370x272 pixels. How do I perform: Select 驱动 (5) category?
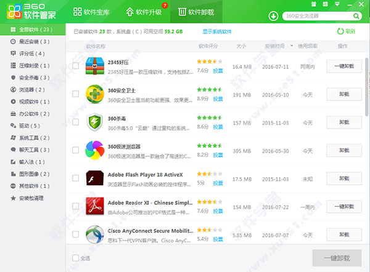click(x=33, y=126)
